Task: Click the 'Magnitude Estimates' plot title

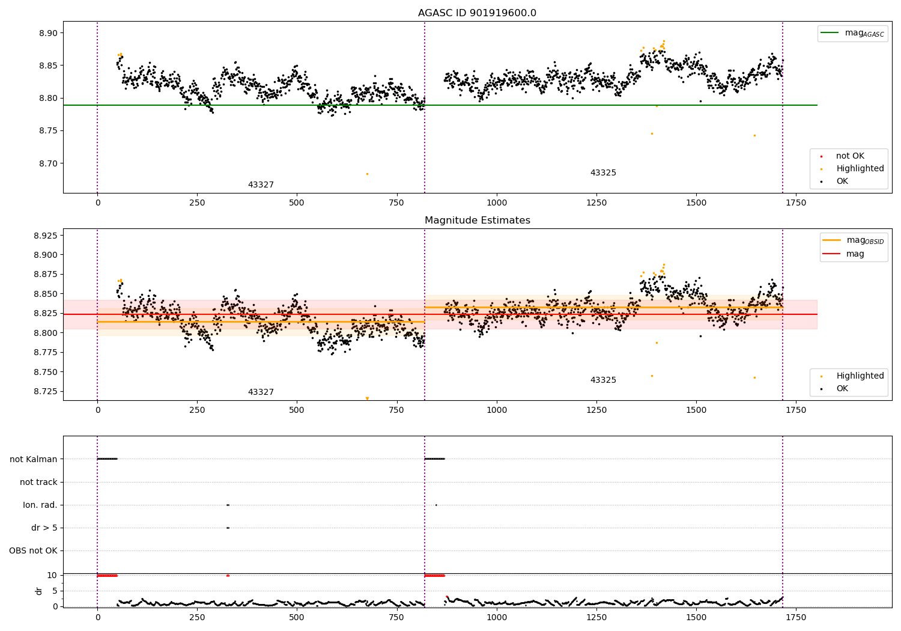Action: point(478,221)
